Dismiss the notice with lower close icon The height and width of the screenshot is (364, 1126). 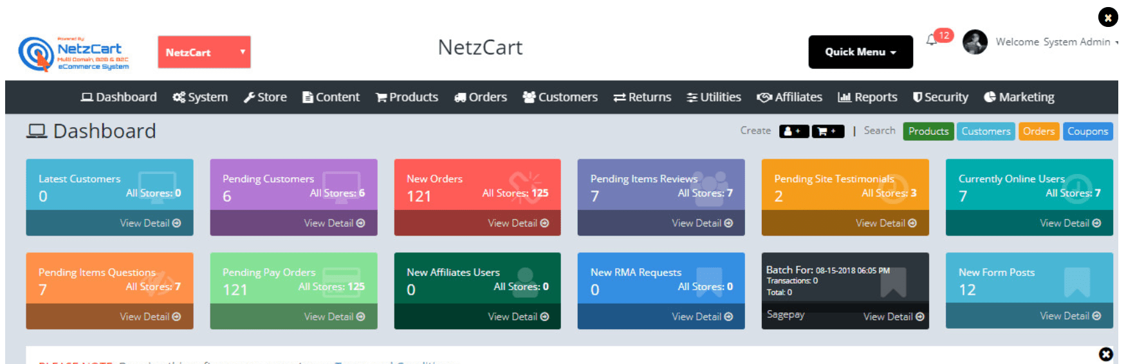(1105, 354)
